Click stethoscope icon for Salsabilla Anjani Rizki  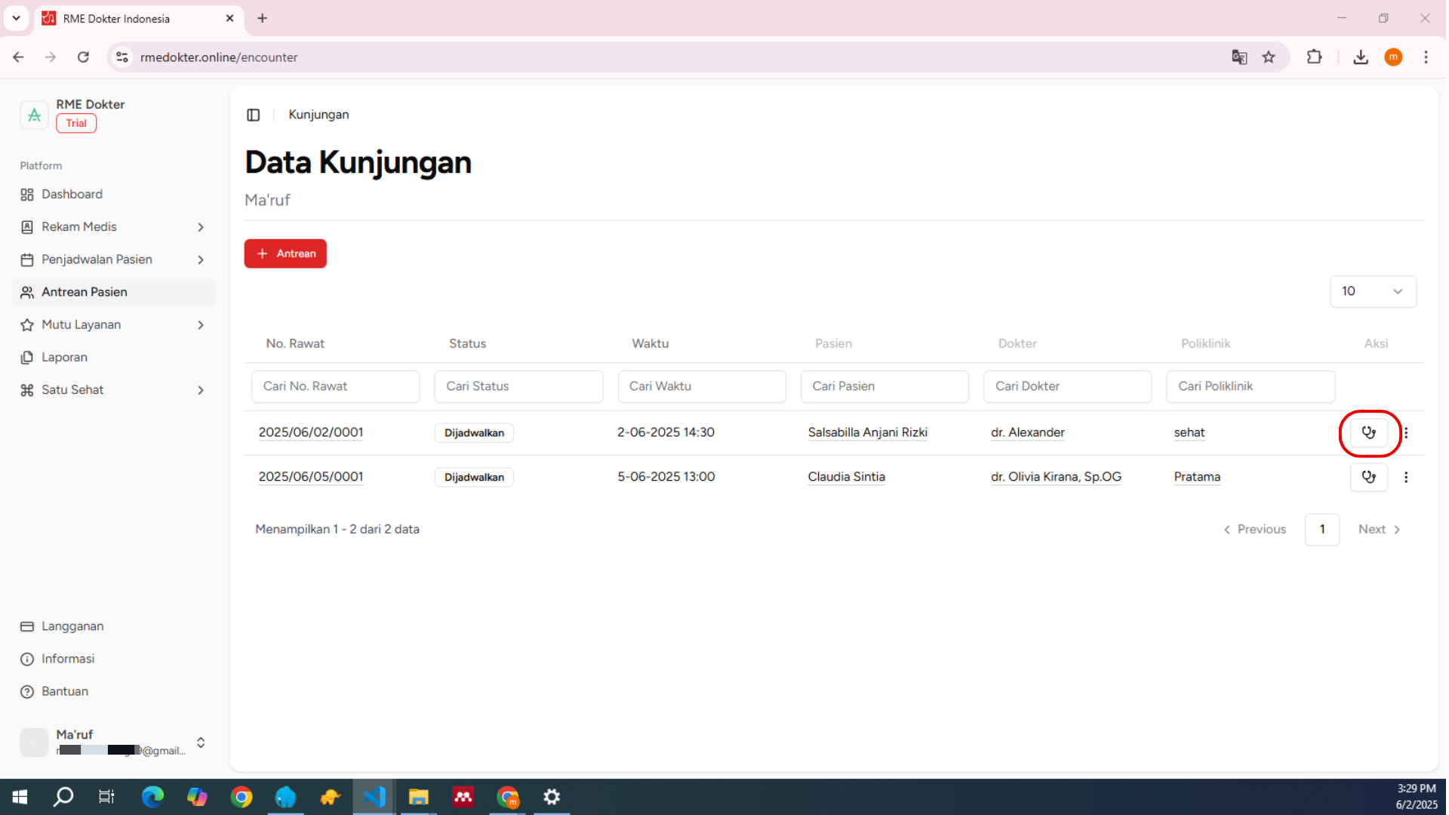point(1368,432)
